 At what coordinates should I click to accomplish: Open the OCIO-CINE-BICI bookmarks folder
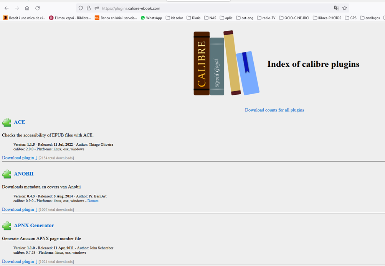(294, 18)
